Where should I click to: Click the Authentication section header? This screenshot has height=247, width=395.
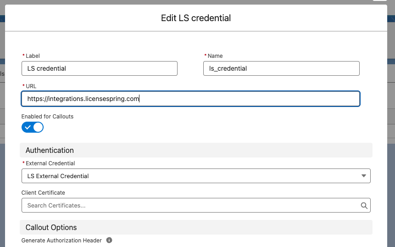click(50, 150)
